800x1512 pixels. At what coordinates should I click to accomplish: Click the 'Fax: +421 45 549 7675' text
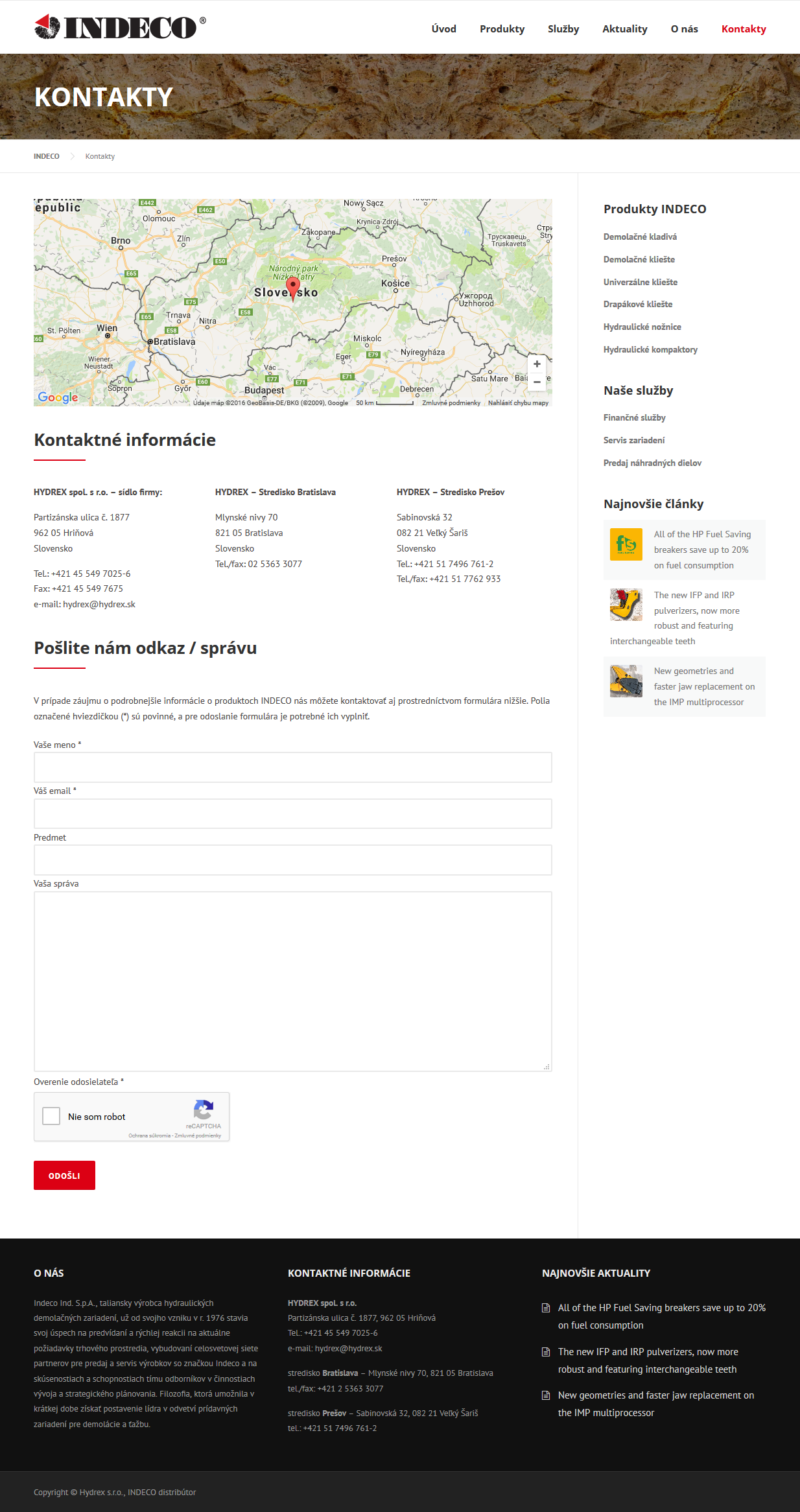coord(78,588)
